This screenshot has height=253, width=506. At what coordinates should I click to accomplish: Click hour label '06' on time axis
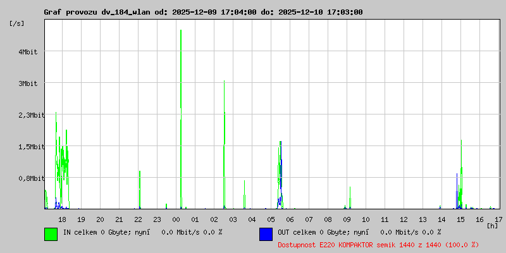point(290,219)
